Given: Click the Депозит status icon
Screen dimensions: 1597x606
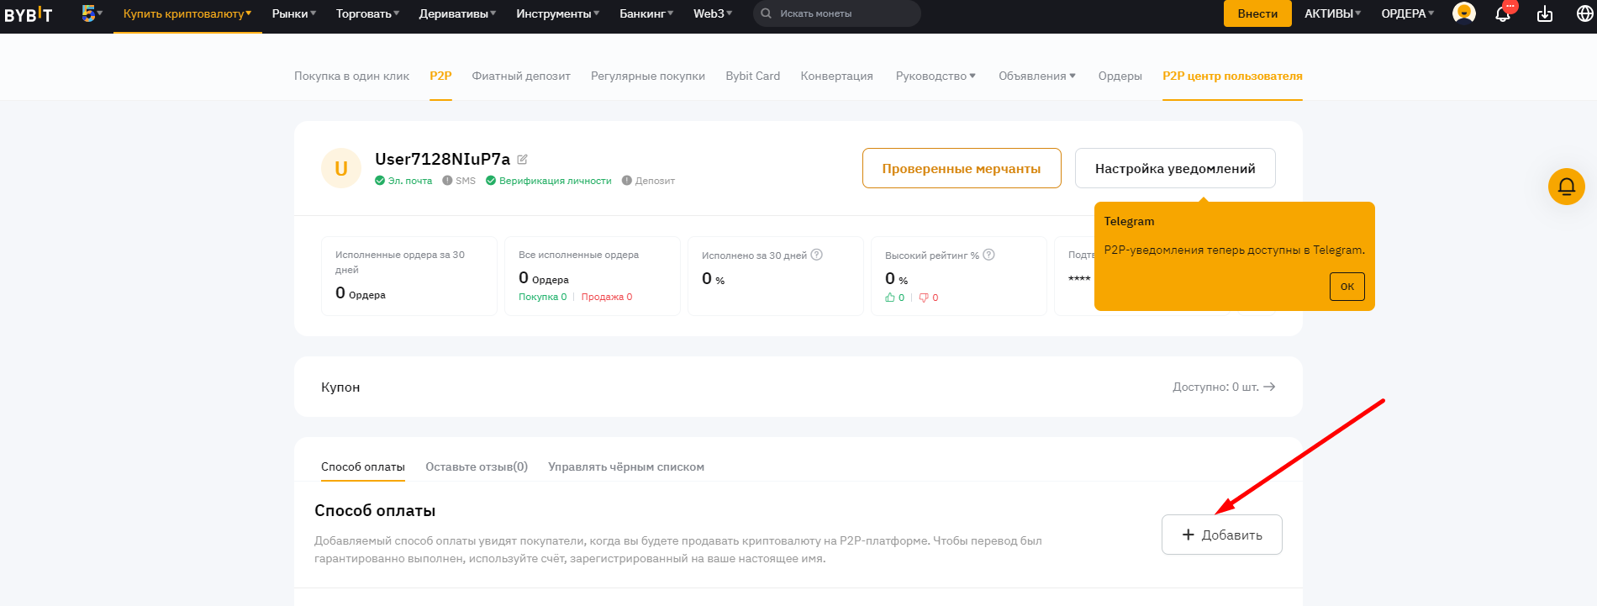Looking at the screenshot, I should [x=627, y=181].
